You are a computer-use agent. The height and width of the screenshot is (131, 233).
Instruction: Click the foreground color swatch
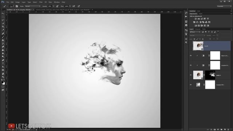2,82
